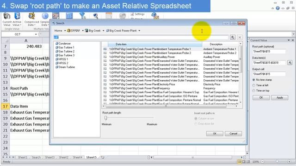Click Big Creek database icon in breadcrumb
The width and height of the screenshot is (296, 166).
click(86, 30)
